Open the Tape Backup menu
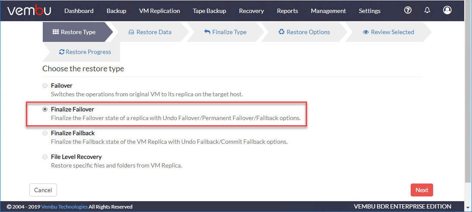The width and height of the screenshot is (472, 212). click(209, 11)
